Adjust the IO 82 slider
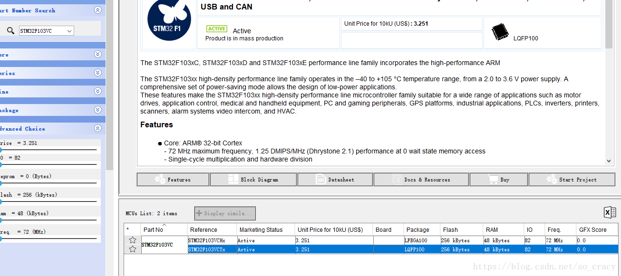 click(x=48, y=164)
